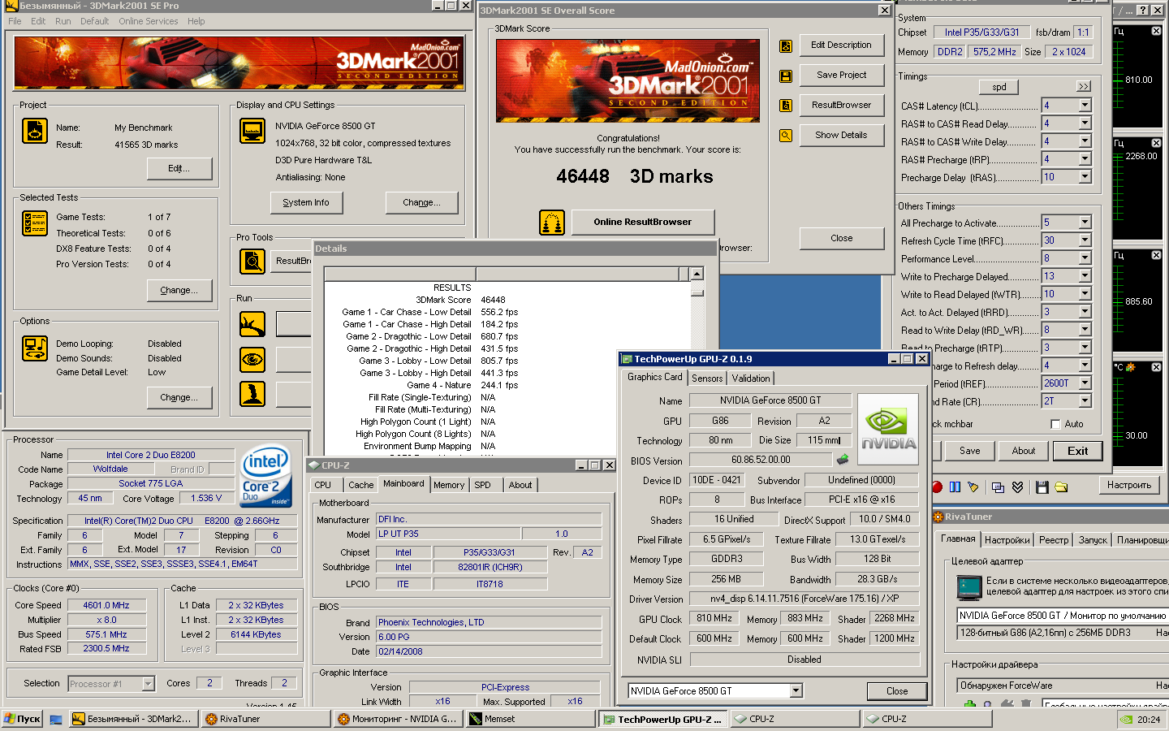This screenshot has width=1169, height=731.
Task: Click the double-chevron down icon in monitoring toolbar
Action: click(x=1017, y=487)
